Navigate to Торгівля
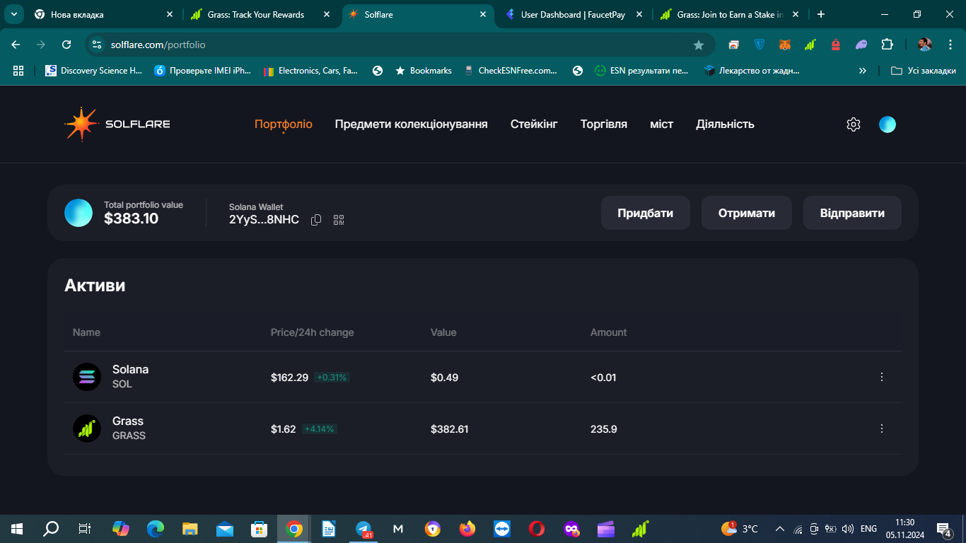This screenshot has height=543, width=966. point(604,124)
